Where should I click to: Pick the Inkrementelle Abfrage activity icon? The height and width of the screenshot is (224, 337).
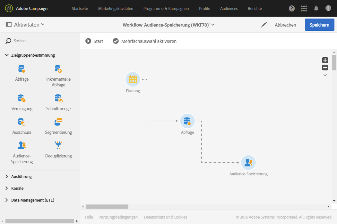coord(58,69)
